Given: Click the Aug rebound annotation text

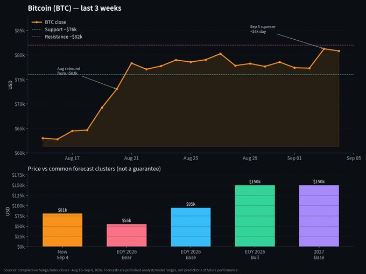Looking at the screenshot, I should coord(69,71).
